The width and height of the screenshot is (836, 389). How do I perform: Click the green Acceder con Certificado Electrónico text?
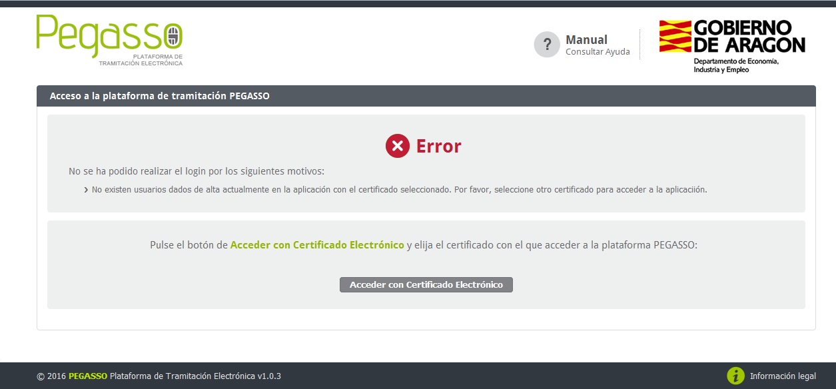tap(317, 245)
